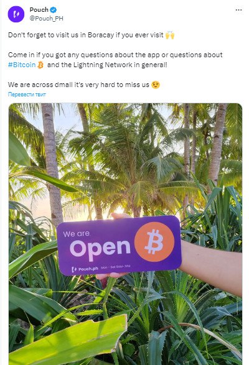
Task: Click the Перевести твит translate link
Action: click(27, 95)
